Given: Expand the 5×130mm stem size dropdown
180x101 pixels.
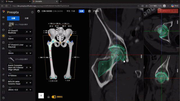Looking at the screenshot, I should click(x=30, y=75).
